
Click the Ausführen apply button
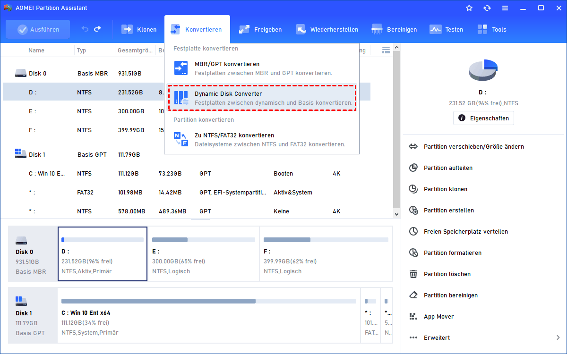point(38,29)
